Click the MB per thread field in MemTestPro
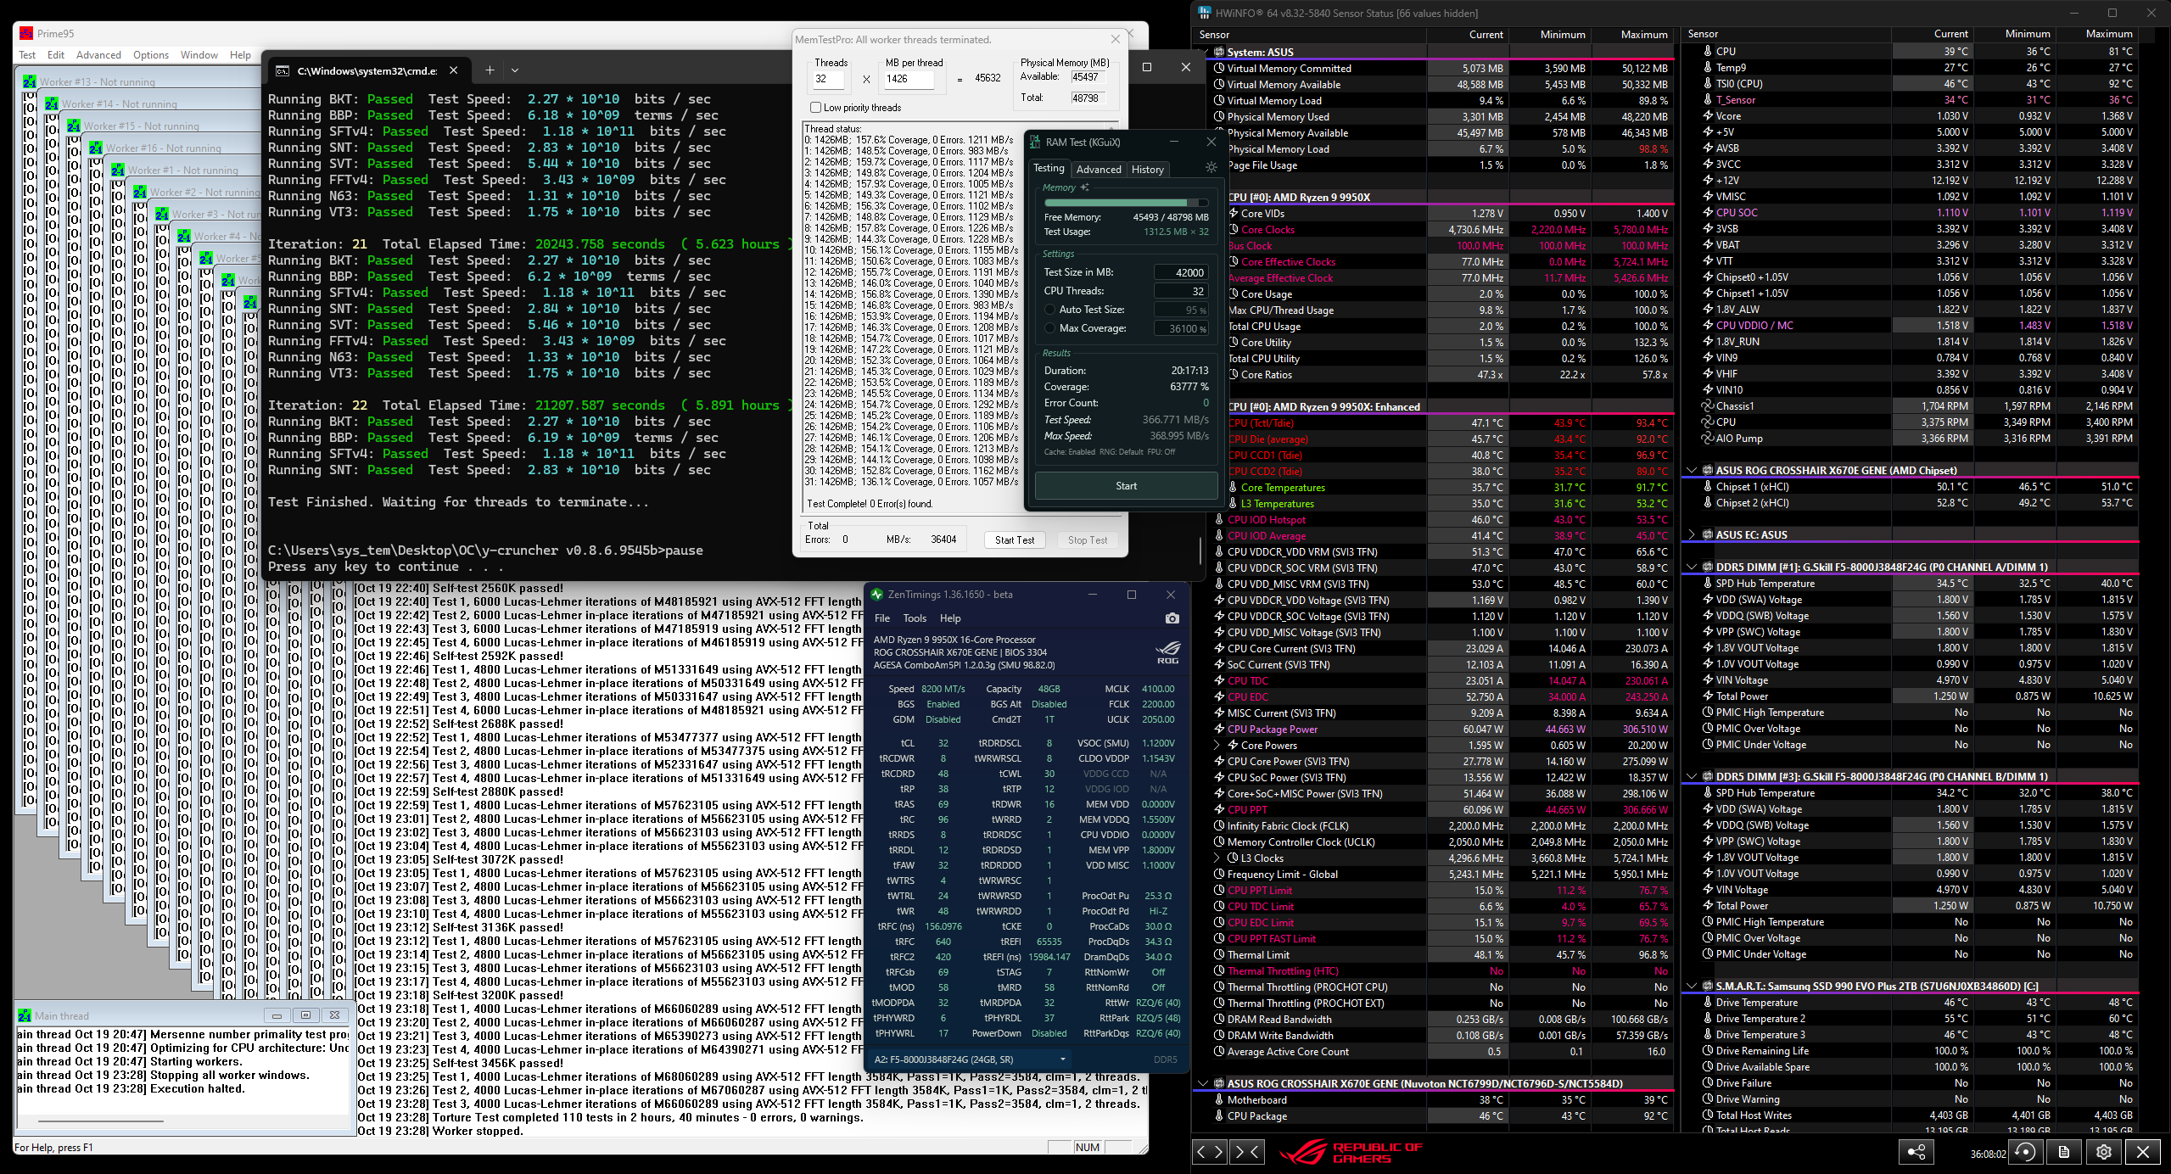 tap(909, 79)
